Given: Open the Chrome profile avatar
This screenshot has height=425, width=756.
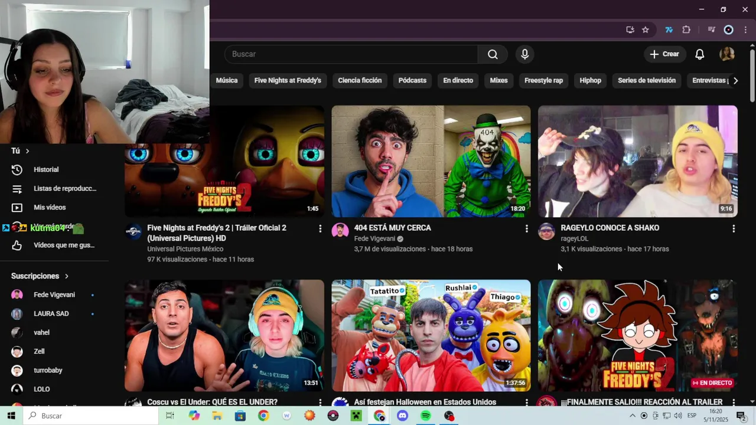Looking at the screenshot, I should pos(729,30).
